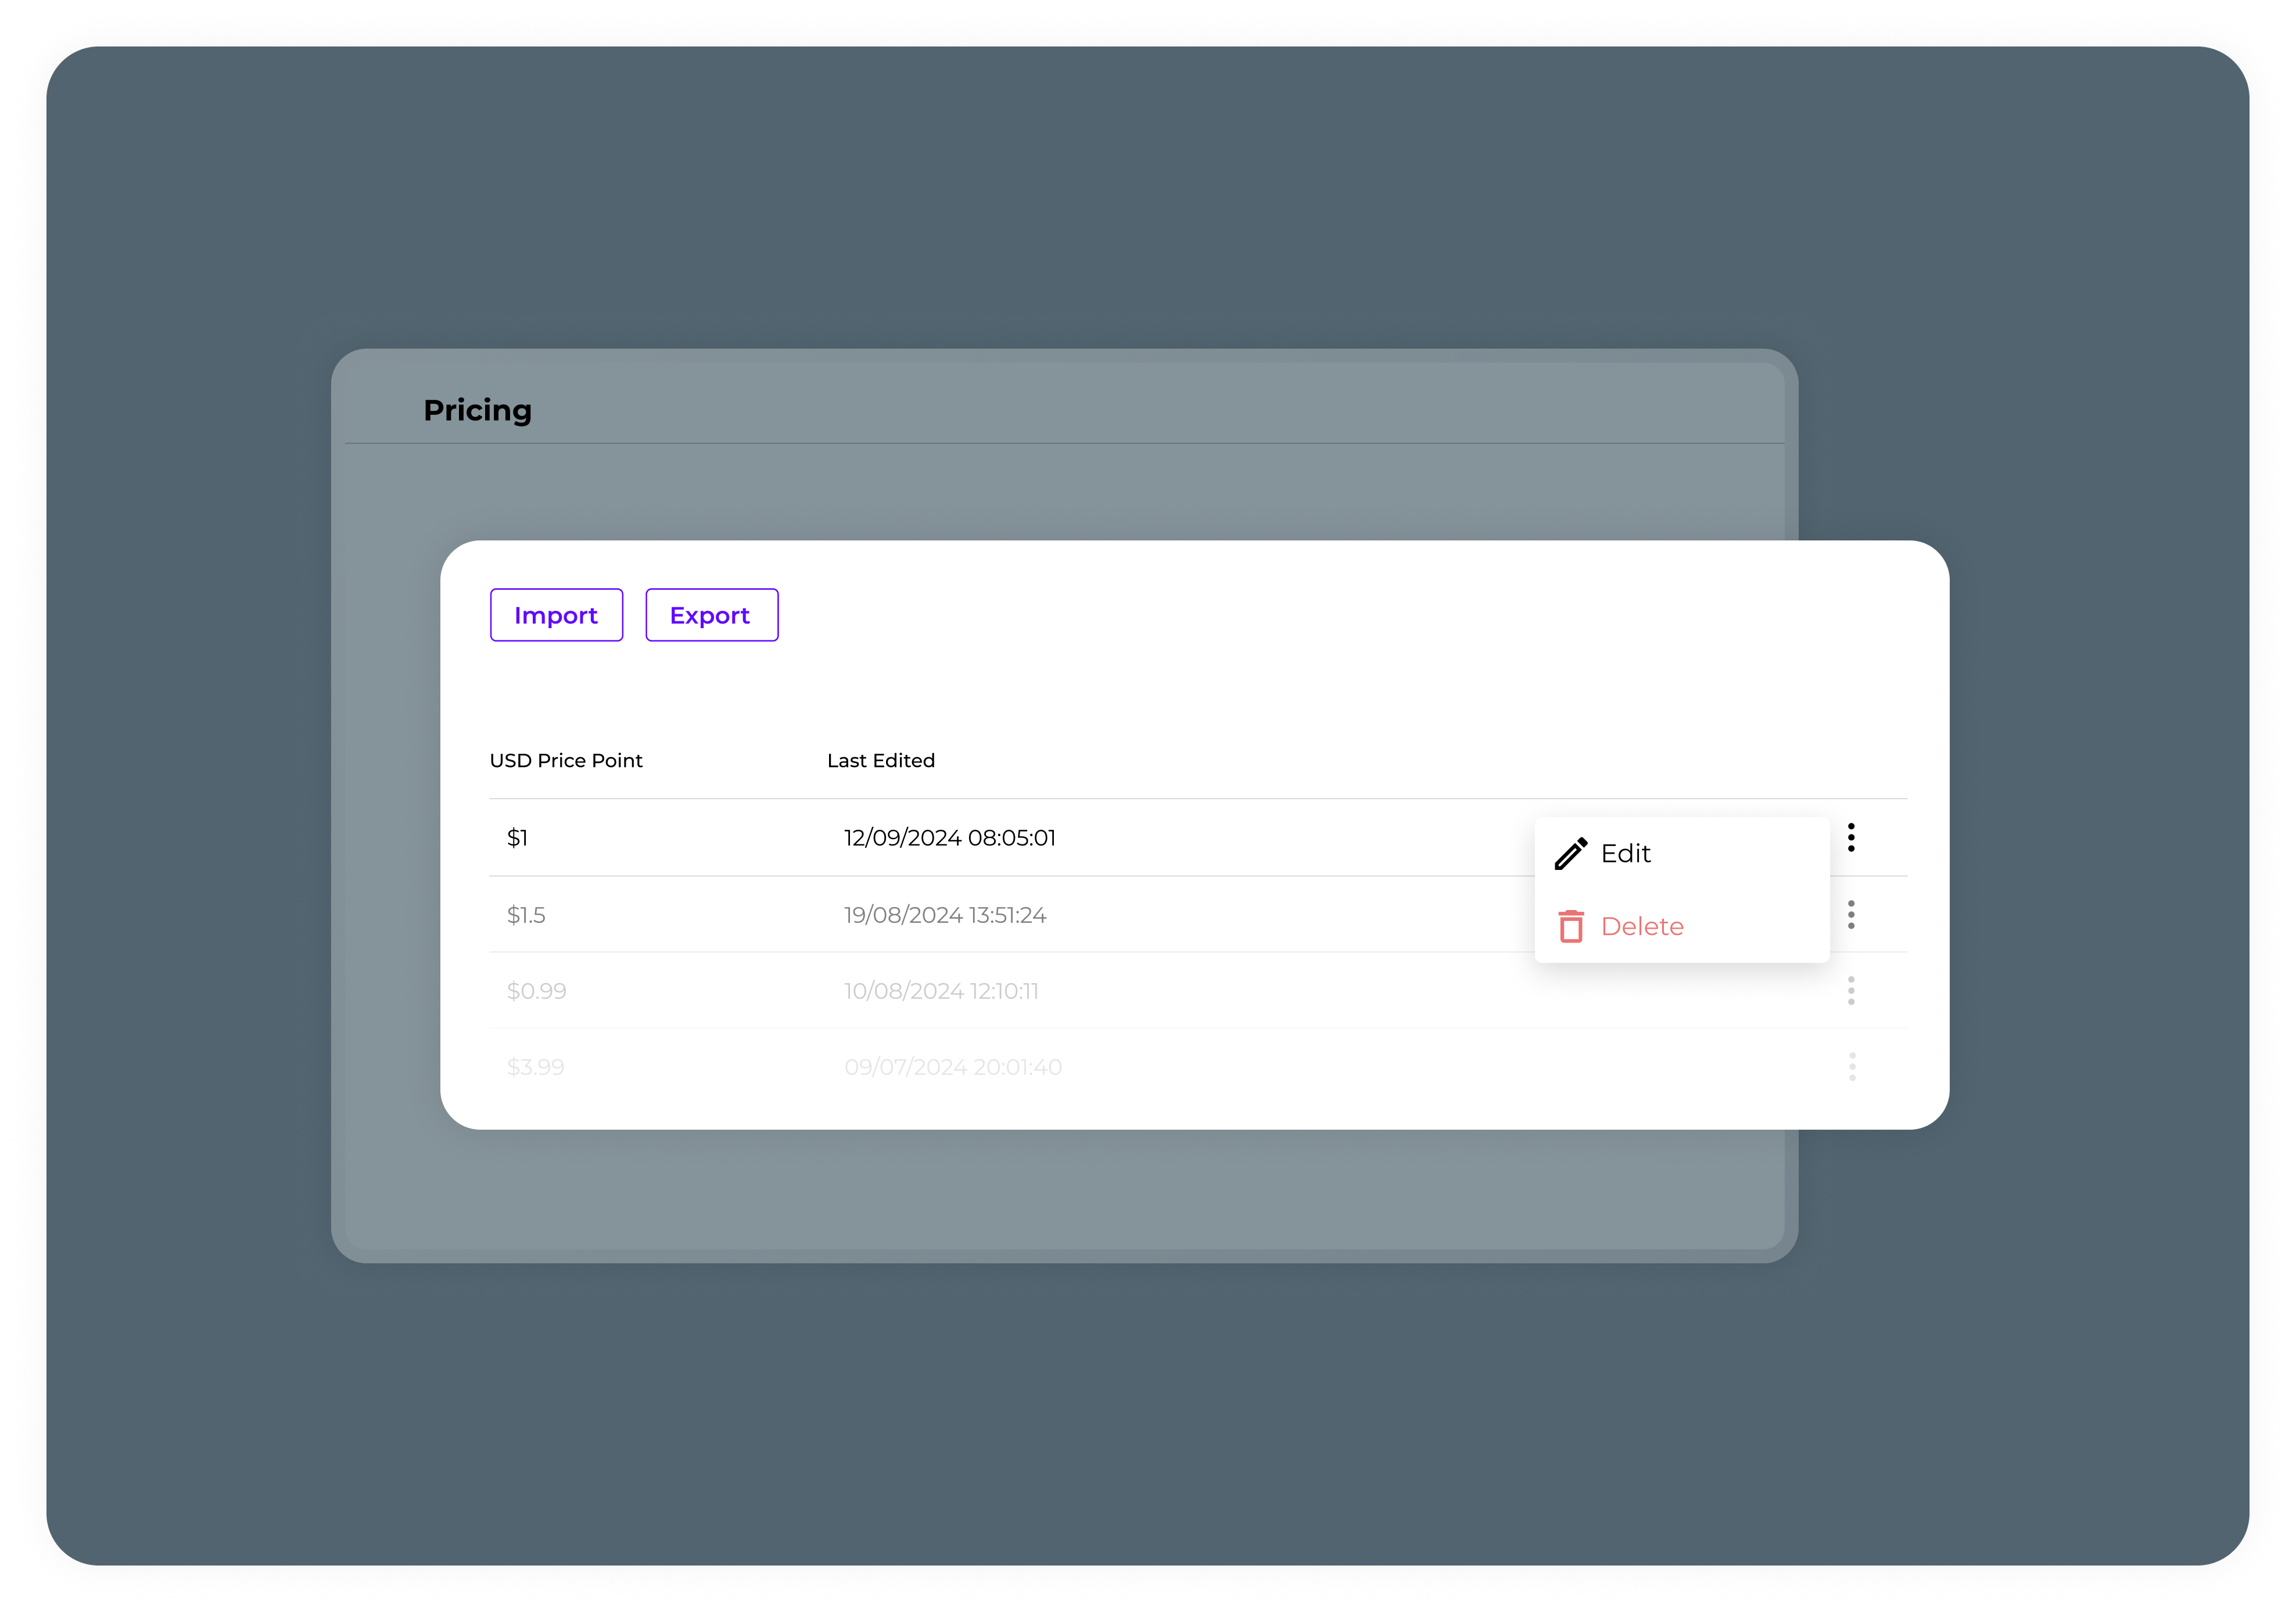Click the 19/08/2024 13:51:24 timestamp
This screenshot has height=1612, width=2296.
(x=944, y=915)
